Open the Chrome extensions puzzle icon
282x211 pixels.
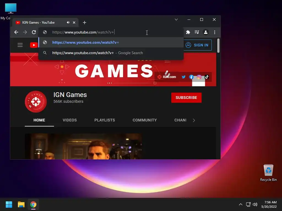pos(188,32)
